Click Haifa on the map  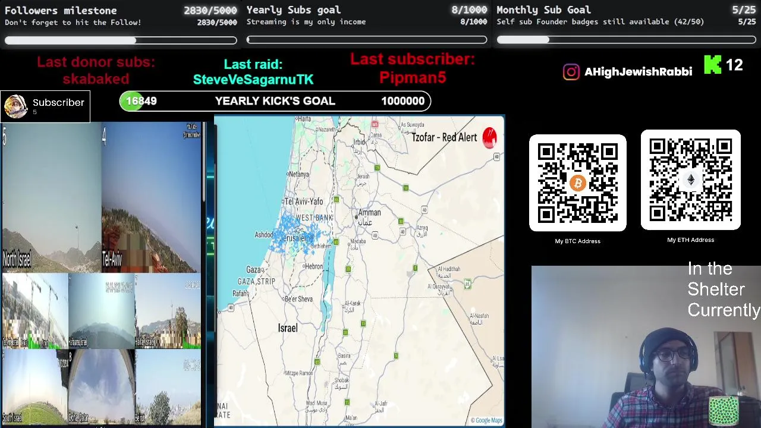(304, 119)
